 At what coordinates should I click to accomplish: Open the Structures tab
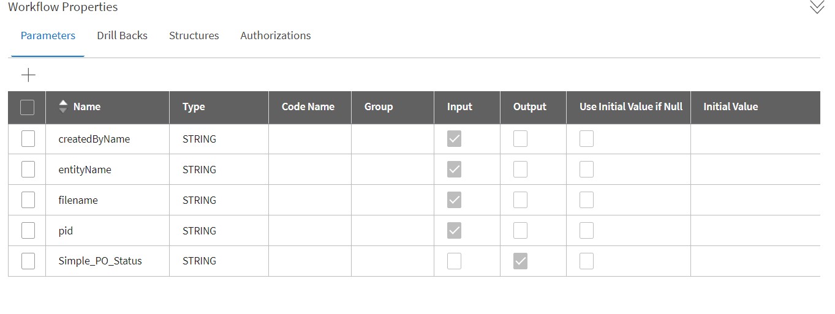coord(194,36)
